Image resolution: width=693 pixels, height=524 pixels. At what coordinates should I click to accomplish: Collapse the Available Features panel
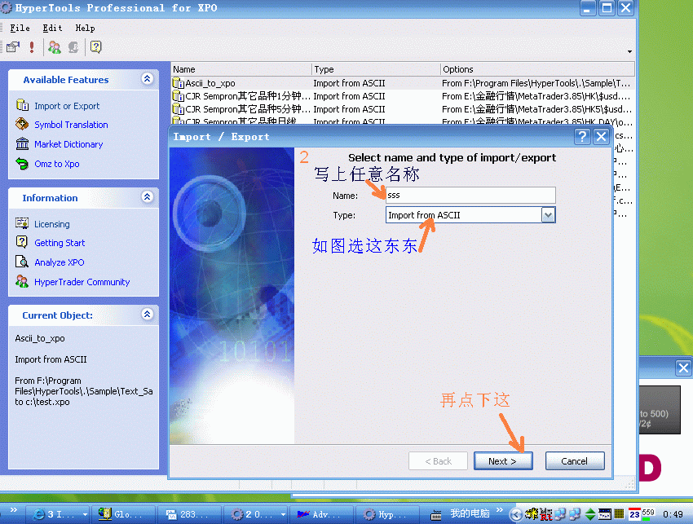pyautogui.click(x=148, y=79)
